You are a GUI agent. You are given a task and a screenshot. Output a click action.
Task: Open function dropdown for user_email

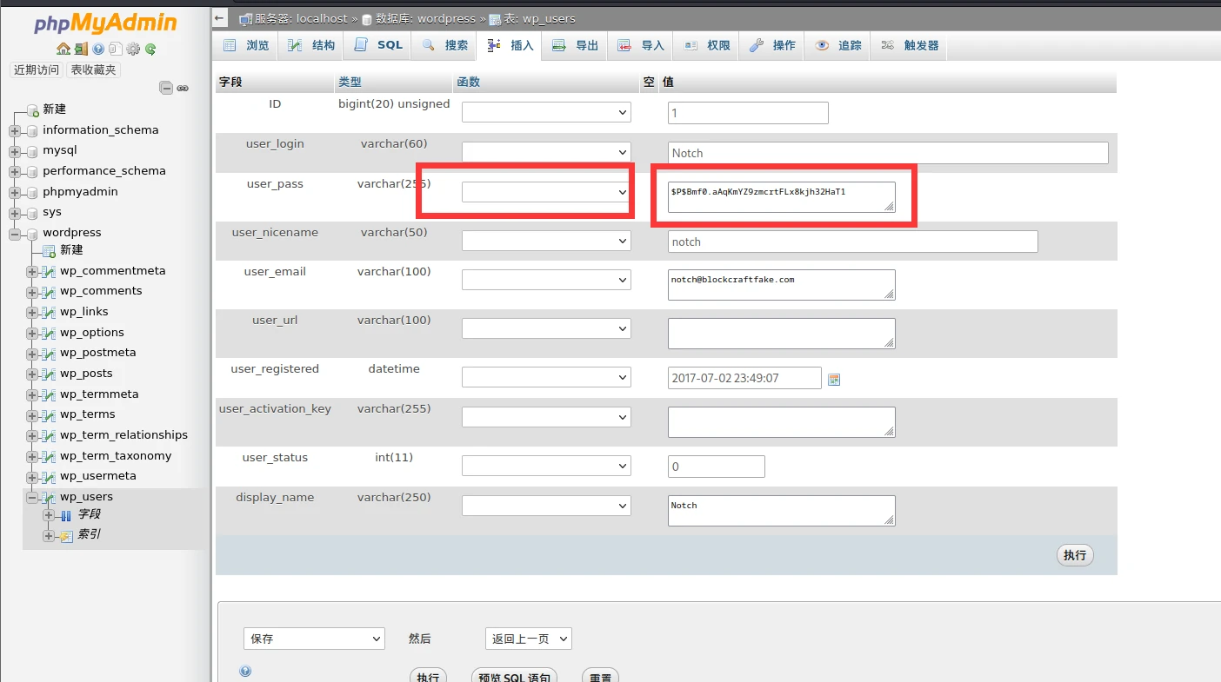point(546,280)
